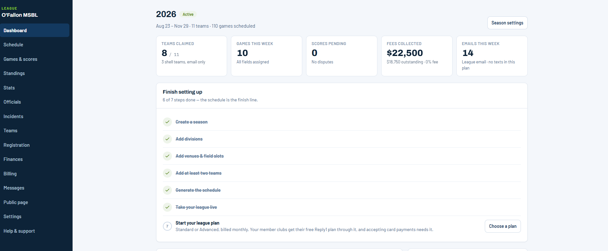View the Standings page
This screenshot has height=251, width=608.
pyautogui.click(x=35, y=73)
